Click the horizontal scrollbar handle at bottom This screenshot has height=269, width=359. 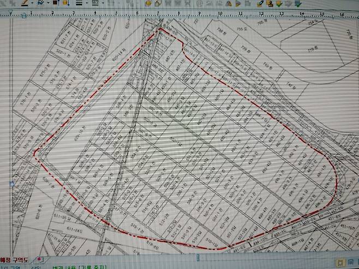[198, 256]
